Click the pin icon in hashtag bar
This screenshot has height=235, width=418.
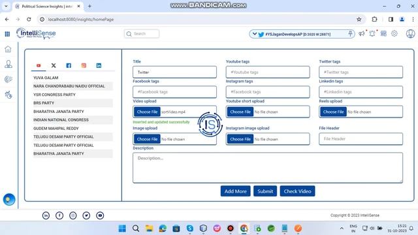pyautogui.click(x=350, y=33)
